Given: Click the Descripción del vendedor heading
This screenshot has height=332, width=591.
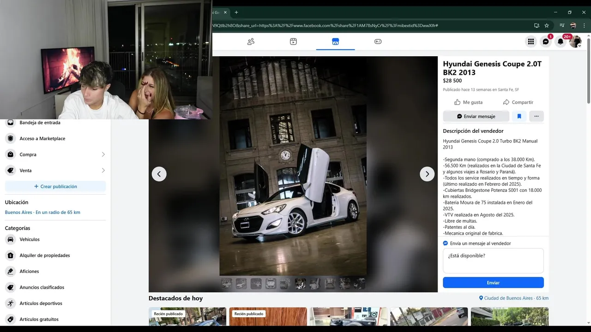Looking at the screenshot, I should (x=473, y=131).
